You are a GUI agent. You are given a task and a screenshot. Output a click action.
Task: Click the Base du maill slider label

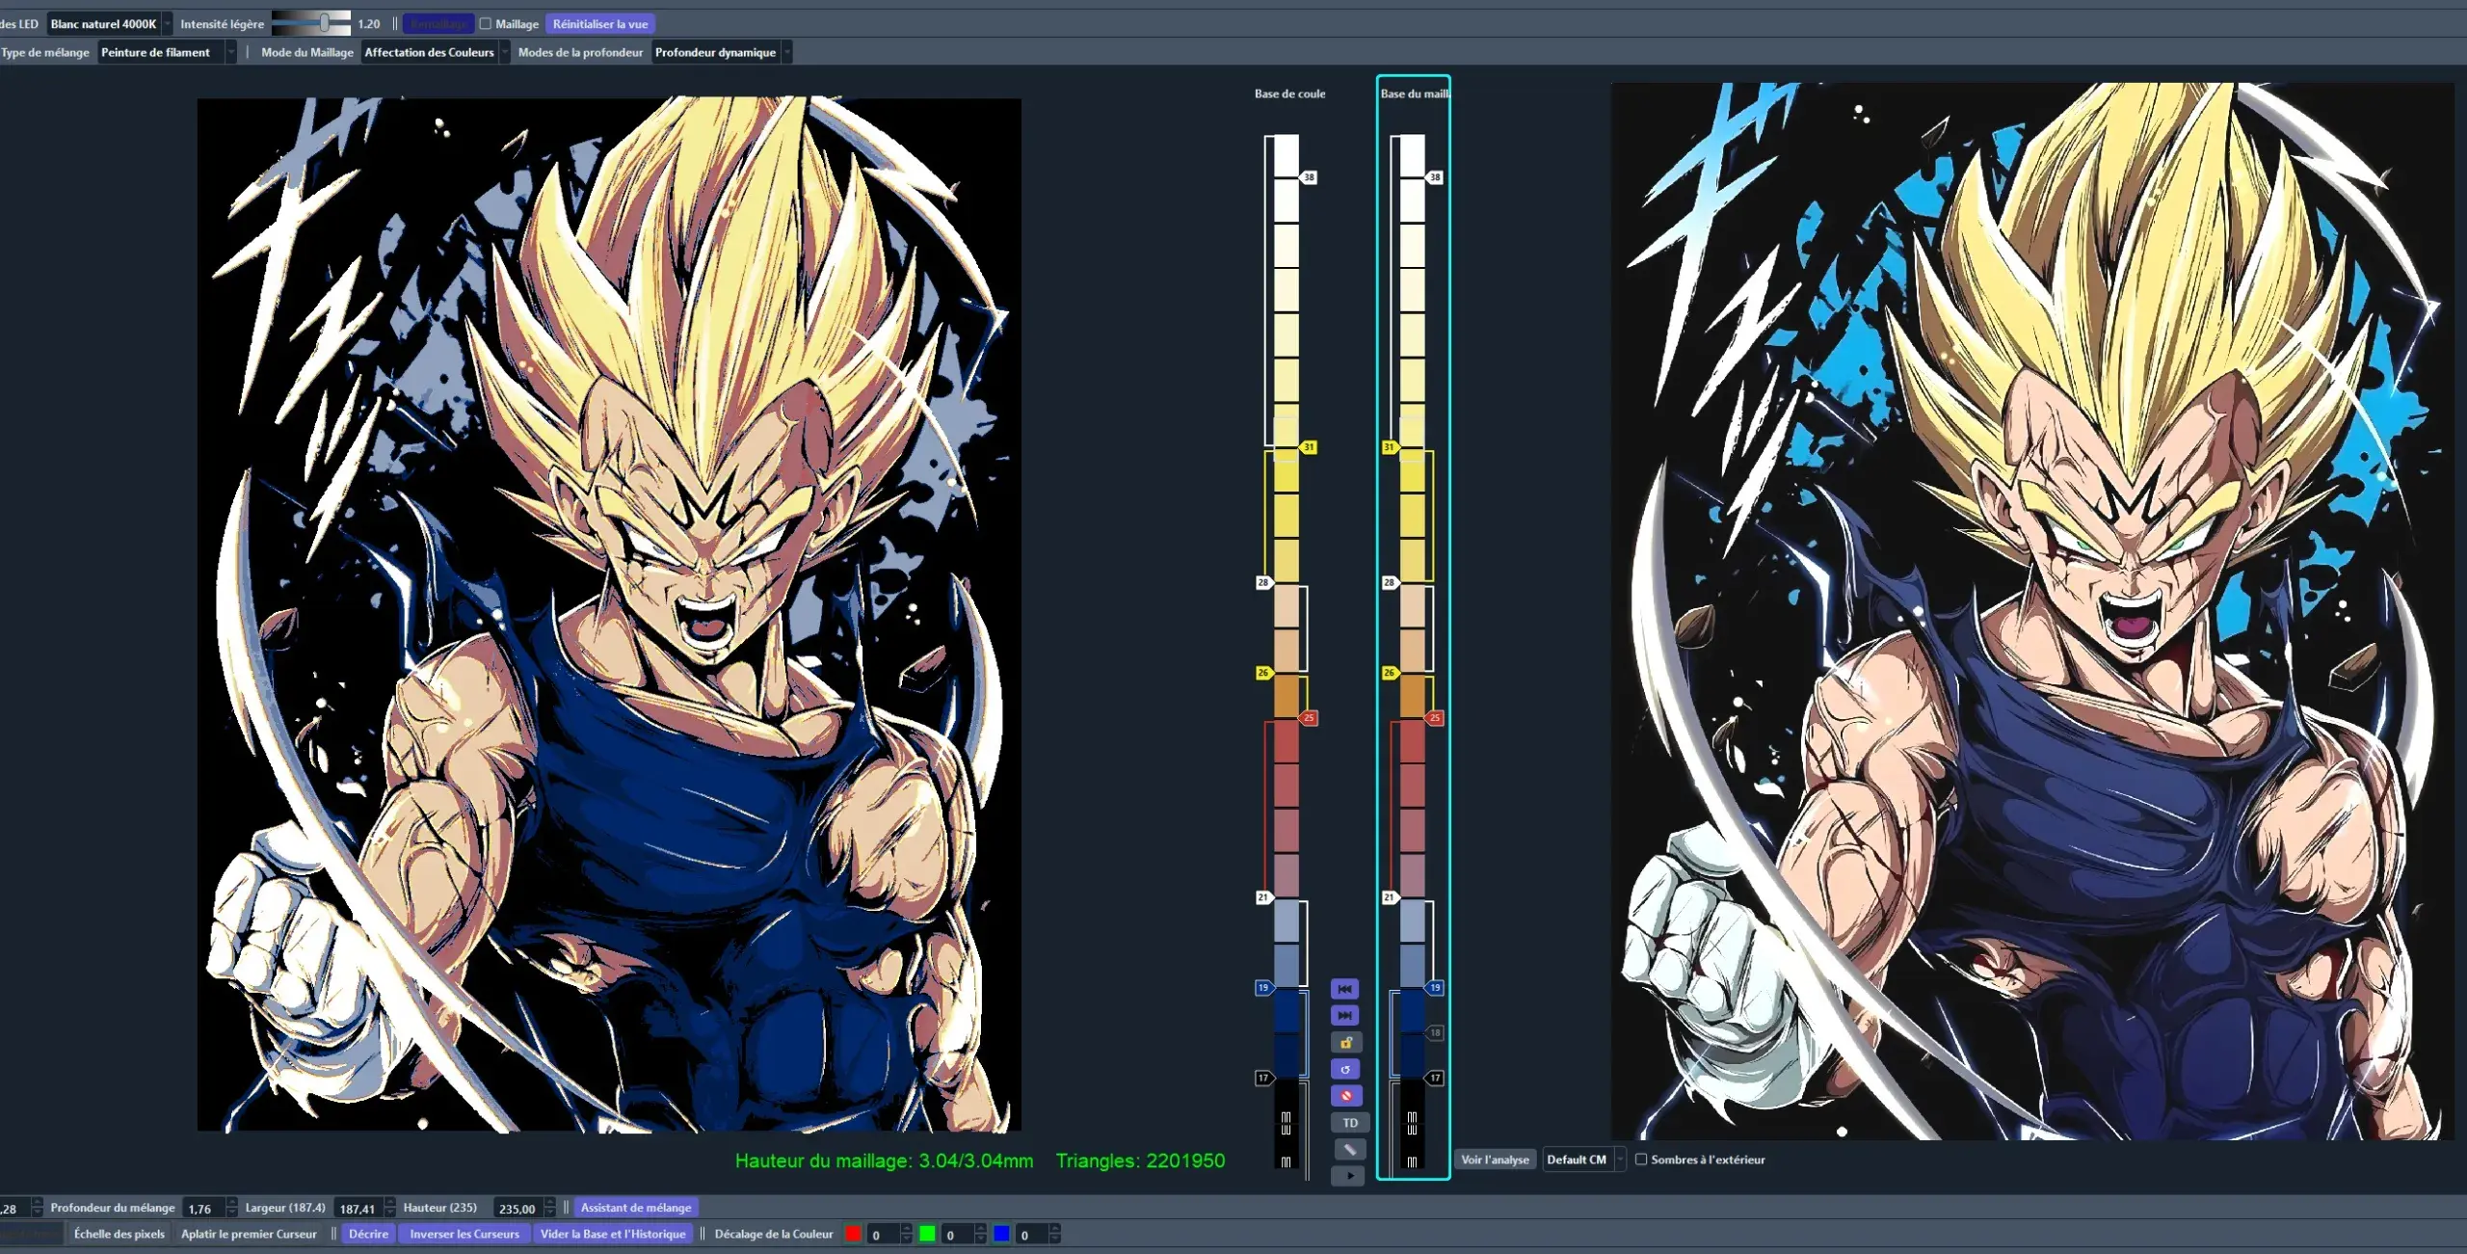[1415, 93]
